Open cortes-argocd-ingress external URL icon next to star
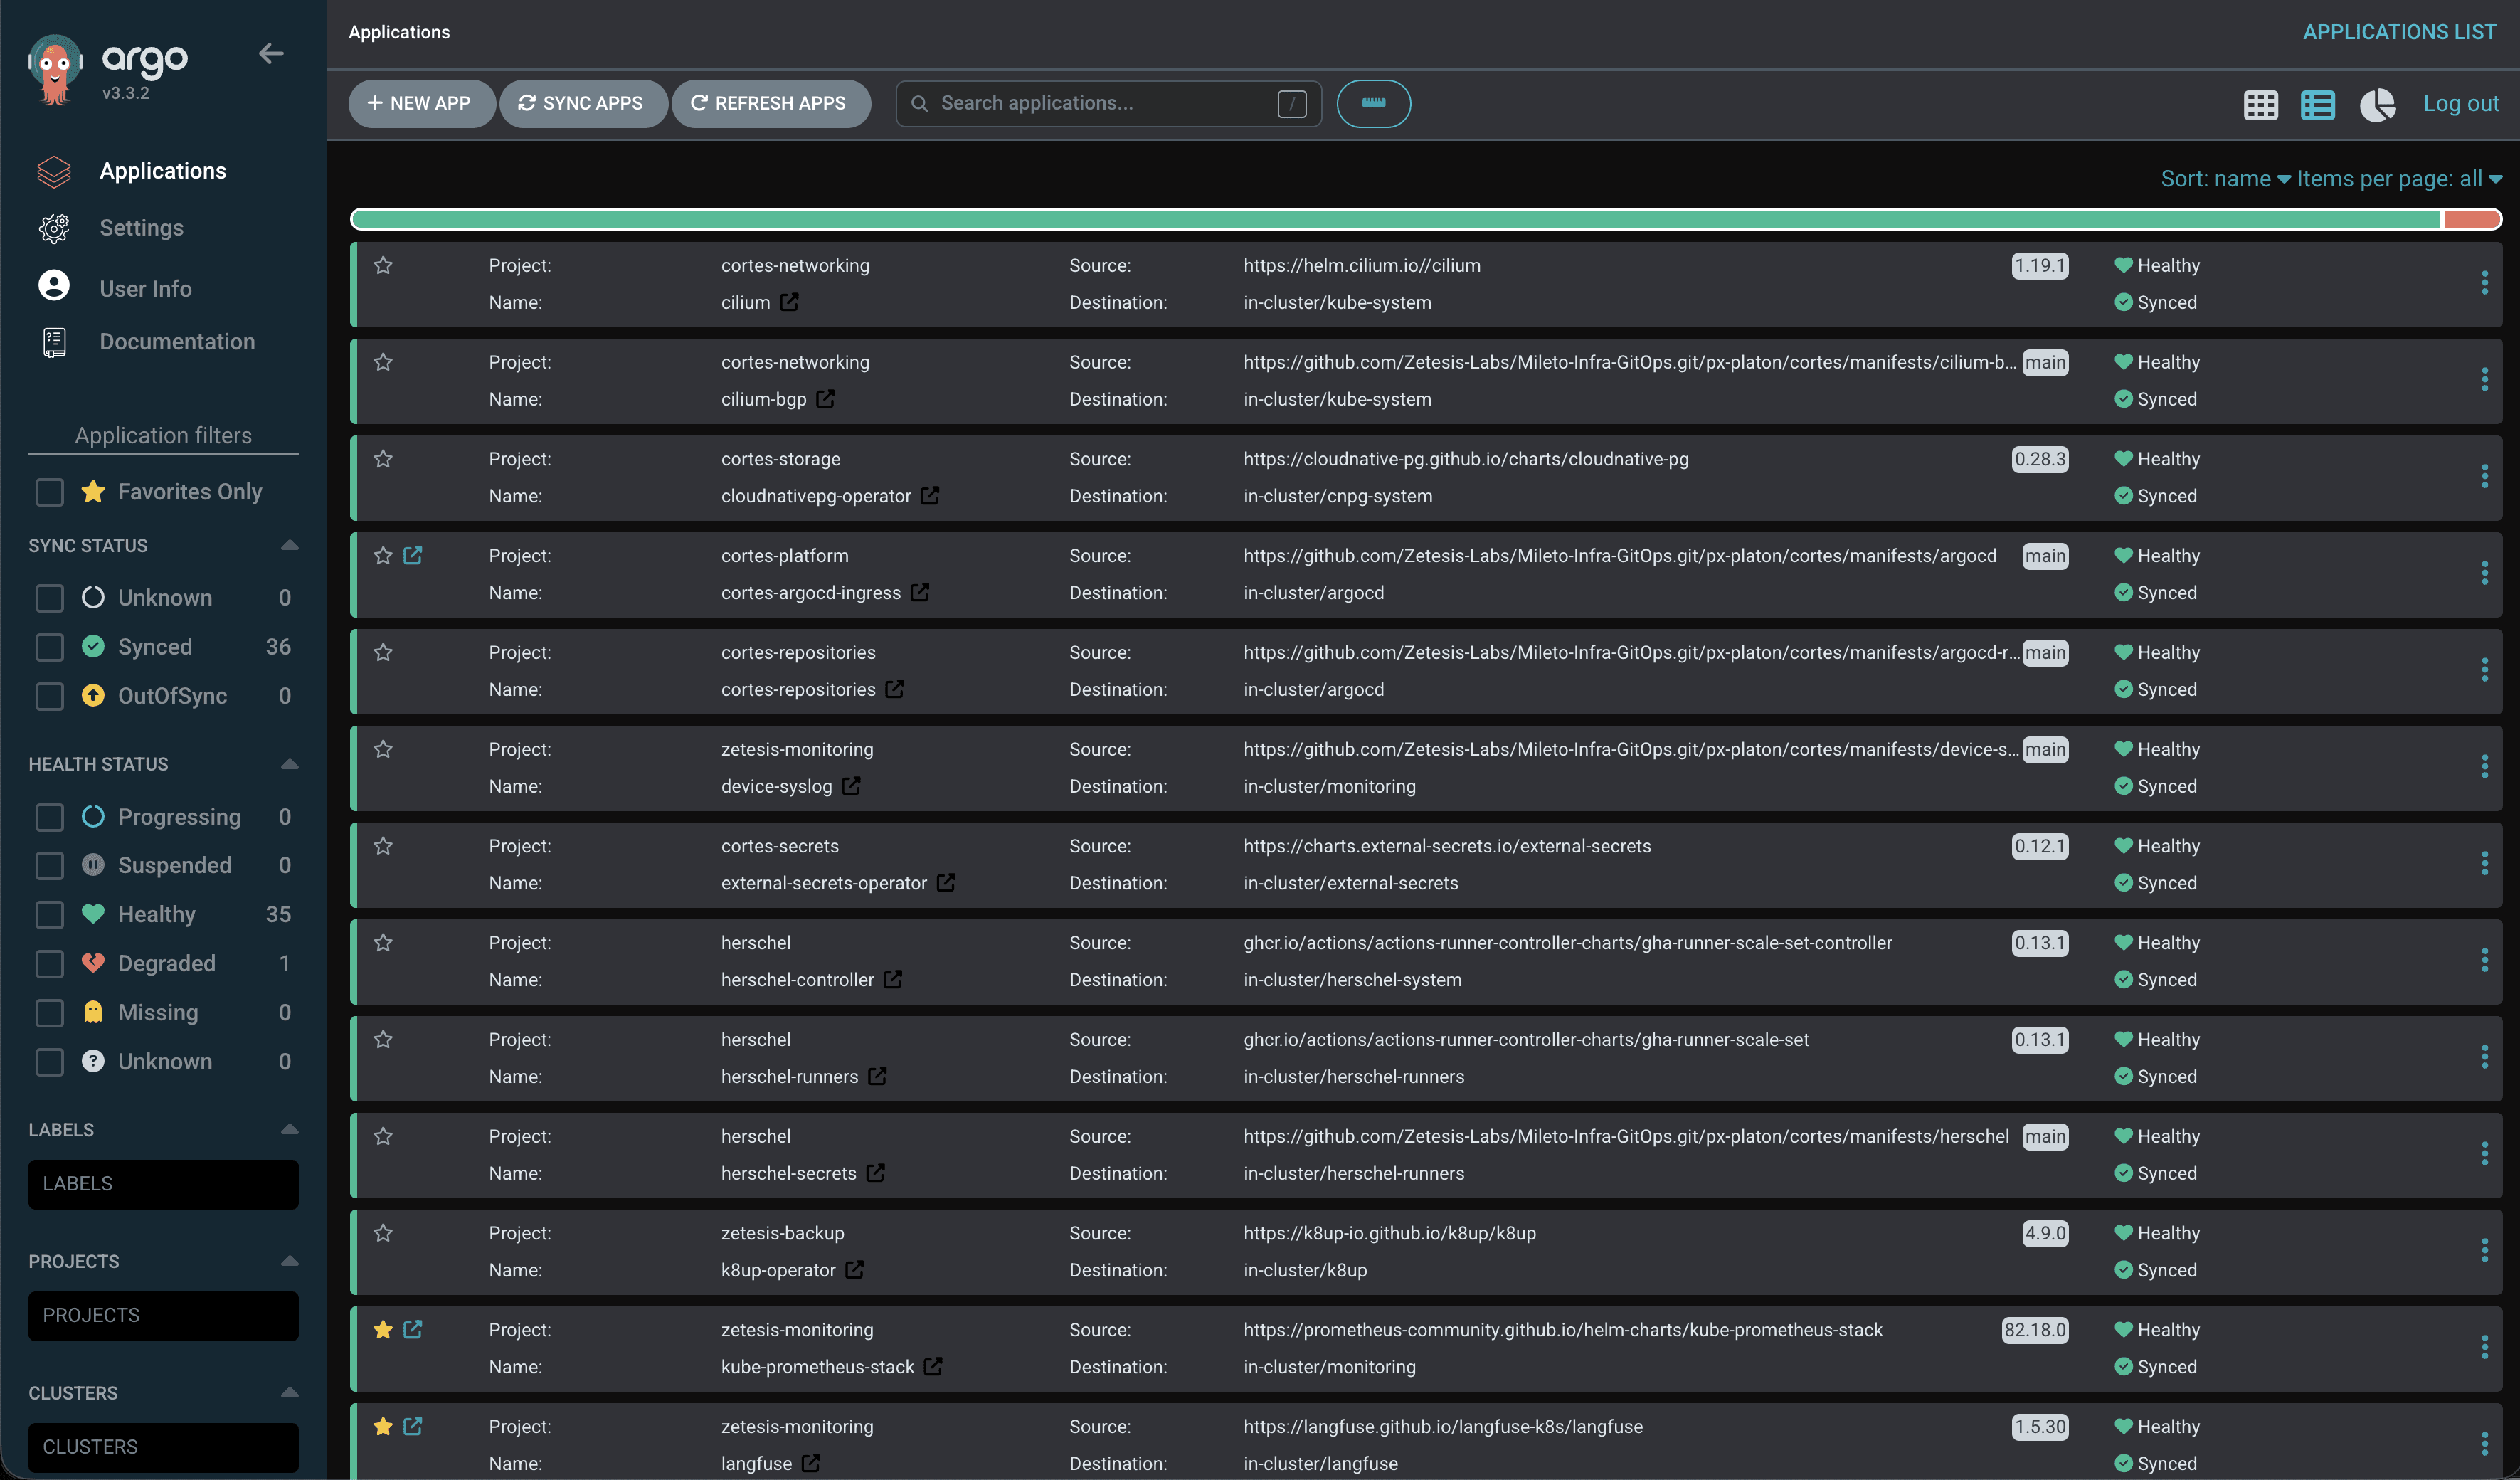This screenshot has width=2520, height=1480. [412, 555]
